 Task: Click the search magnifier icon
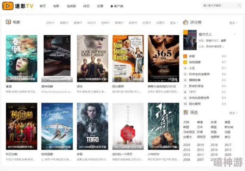click(239, 6)
